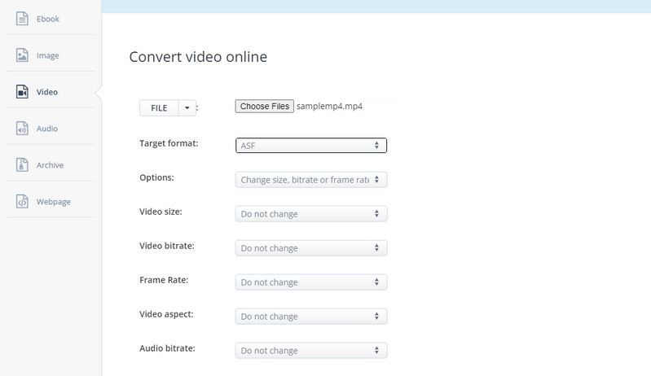The height and width of the screenshot is (376, 651).
Task: Expand the Video bitrate dropdown
Action: tap(310, 248)
